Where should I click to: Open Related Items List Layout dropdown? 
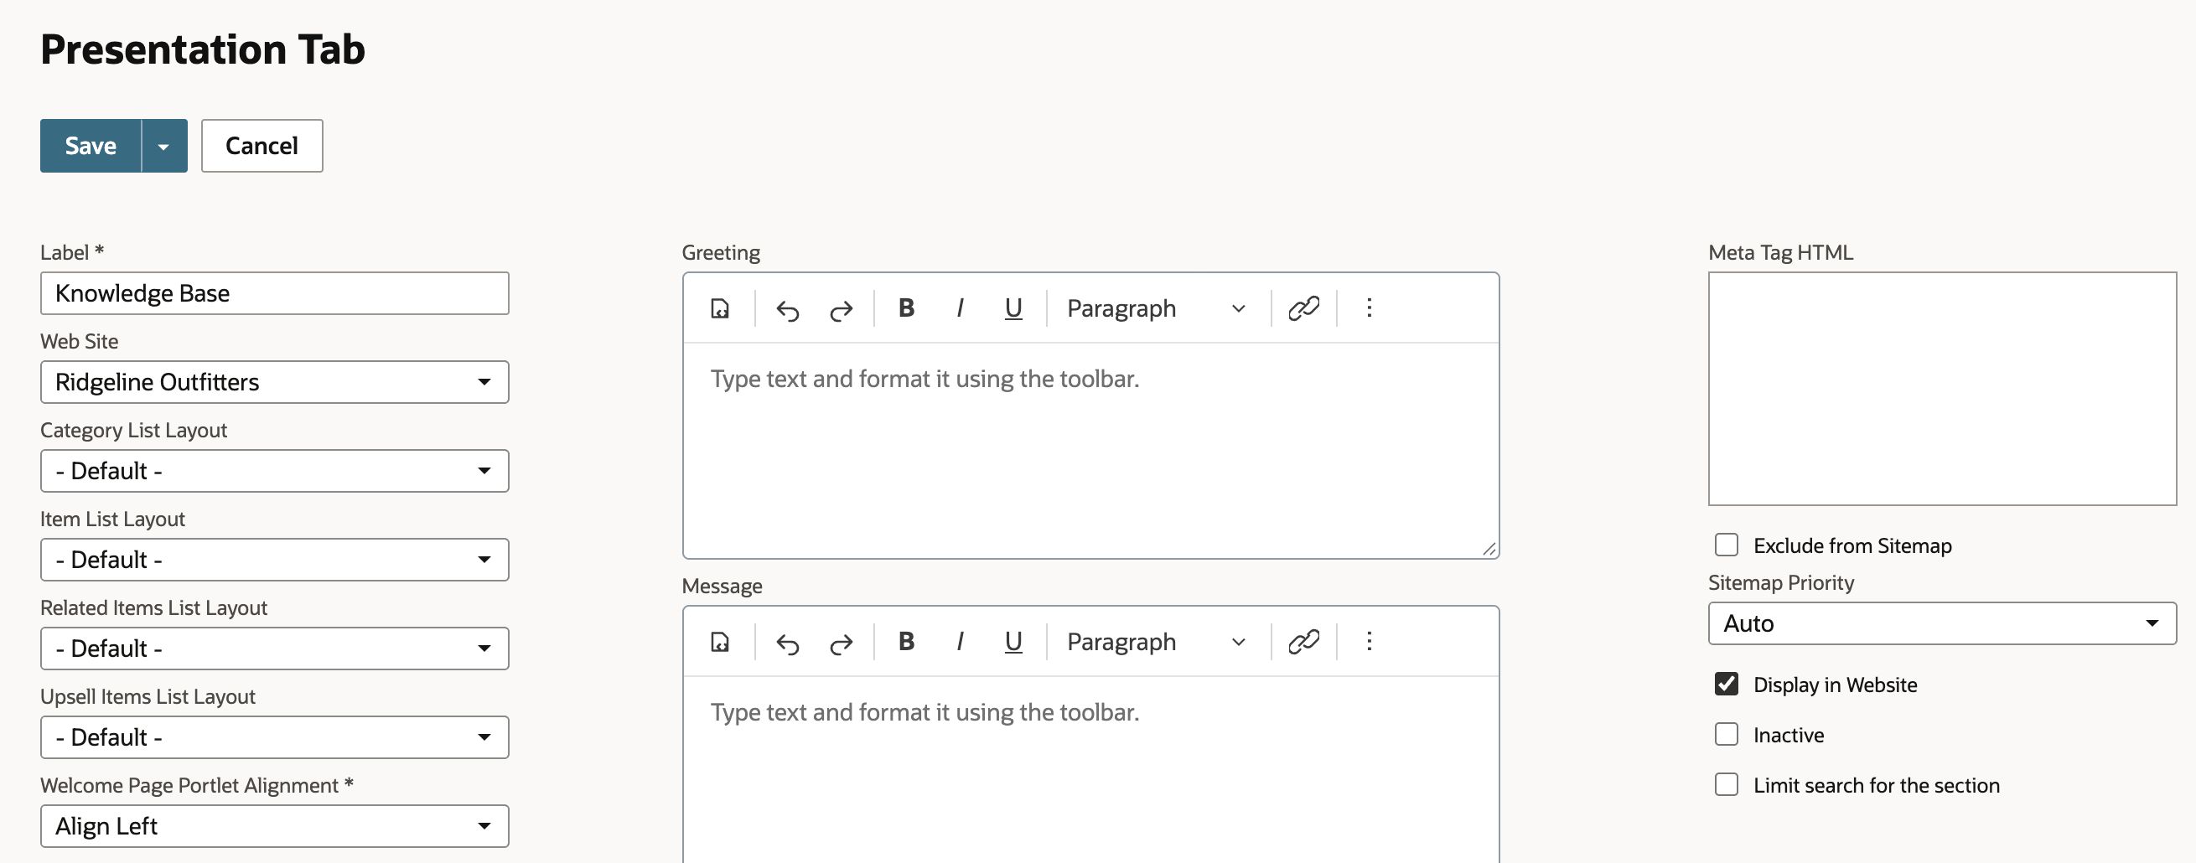tap(275, 649)
